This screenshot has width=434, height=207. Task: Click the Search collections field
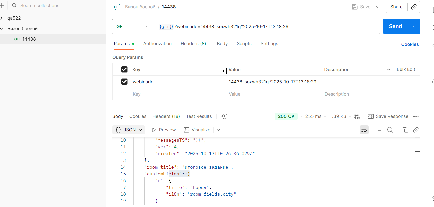click(x=56, y=5)
